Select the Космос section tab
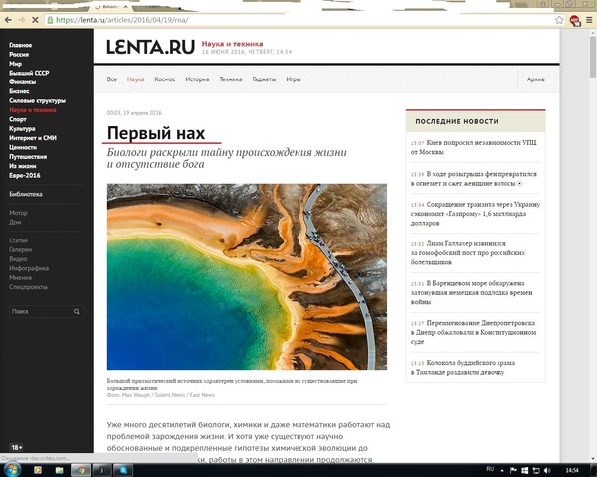The height and width of the screenshot is (477, 597). tap(165, 79)
